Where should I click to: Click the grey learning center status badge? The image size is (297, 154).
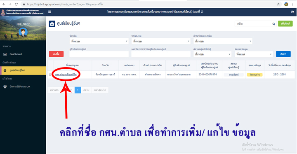pyautogui.click(x=234, y=75)
